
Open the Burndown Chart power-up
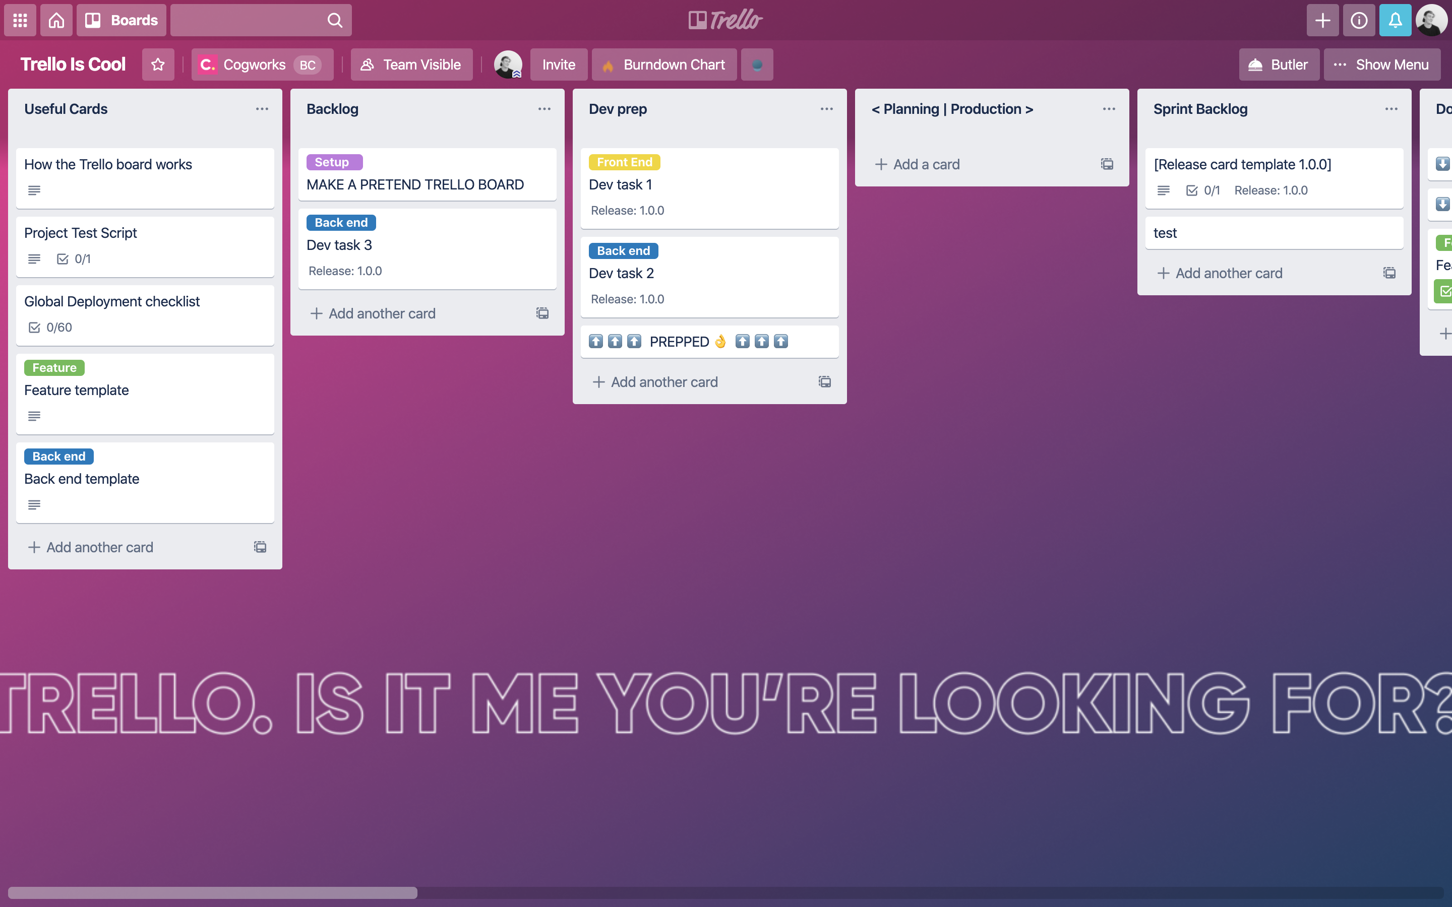click(664, 64)
